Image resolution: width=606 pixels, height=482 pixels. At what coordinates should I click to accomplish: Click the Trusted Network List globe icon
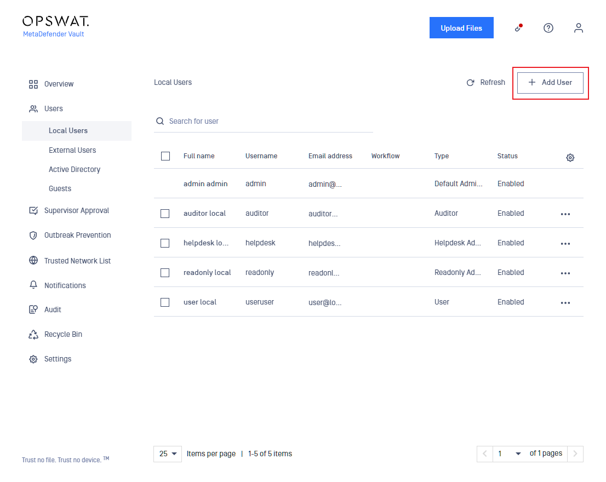click(x=33, y=260)
